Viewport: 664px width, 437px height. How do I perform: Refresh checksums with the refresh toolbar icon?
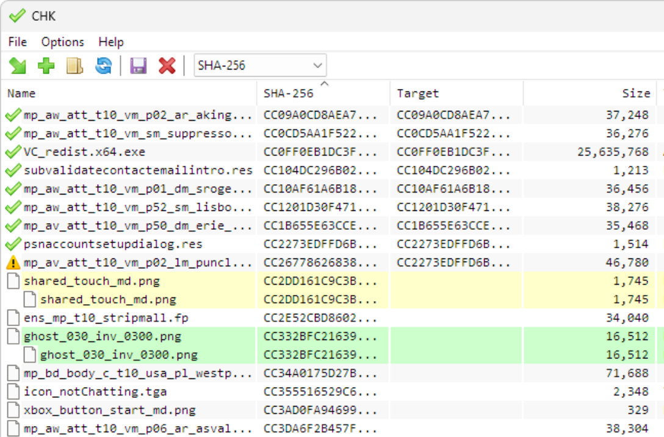click(104, 65)
